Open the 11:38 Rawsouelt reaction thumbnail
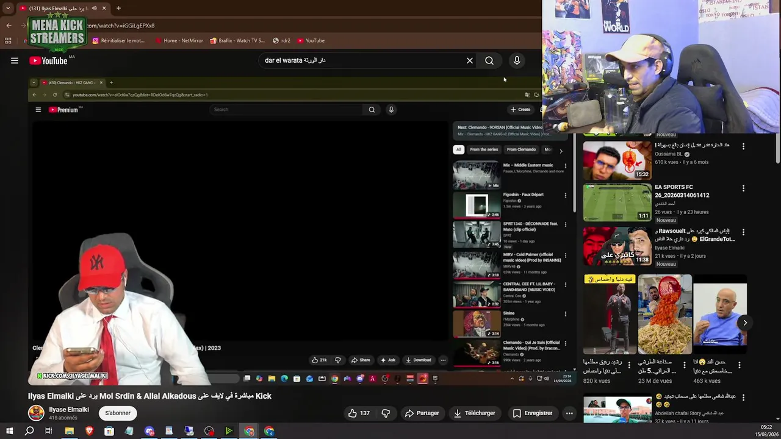 coord(617,246)
